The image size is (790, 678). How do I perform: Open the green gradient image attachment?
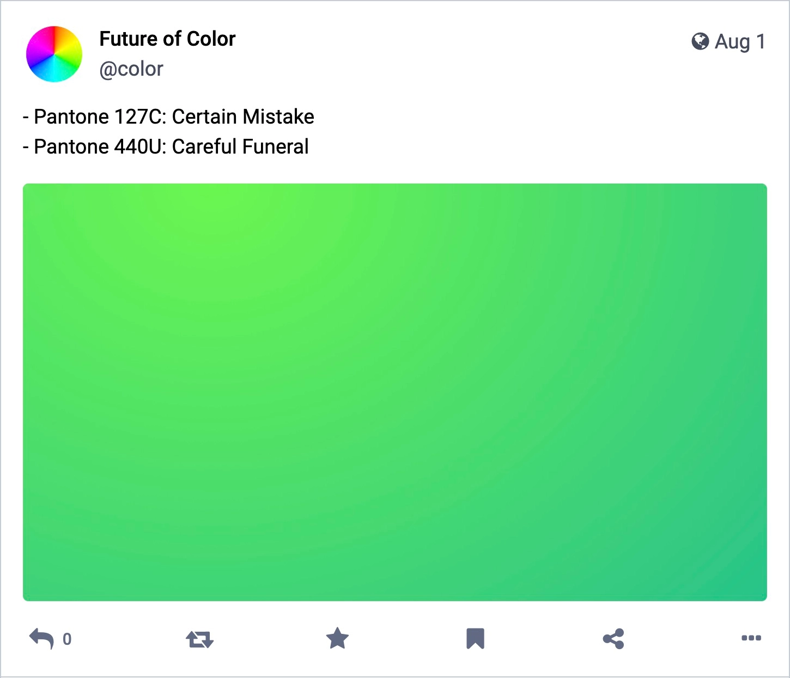click(x=395, y=392)
